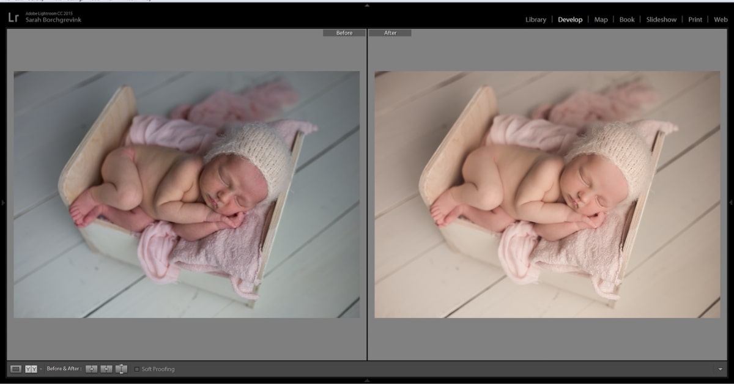This screenshot has height=384, width=734.
Task: Open the Slideshow module
Action: click(x=662, y=20)
